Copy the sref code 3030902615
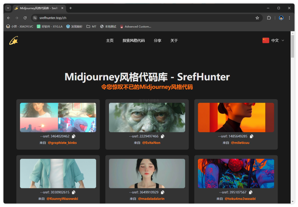Viewport: 298px width, 207px height. click(x=74, y=192)
